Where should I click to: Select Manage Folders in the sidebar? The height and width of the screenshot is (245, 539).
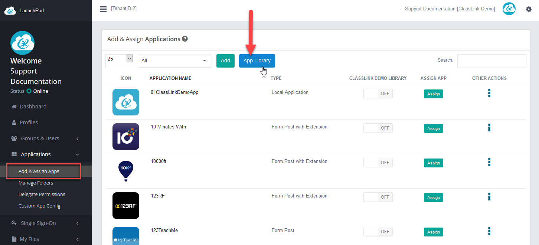point(35,183)
